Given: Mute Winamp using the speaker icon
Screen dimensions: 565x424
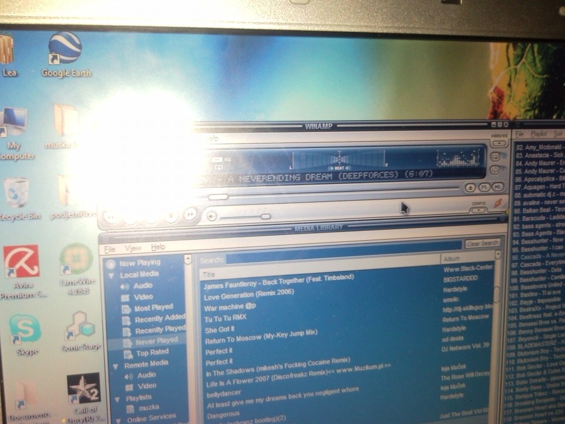Looking at the screenshot, I should click(212, 216).
